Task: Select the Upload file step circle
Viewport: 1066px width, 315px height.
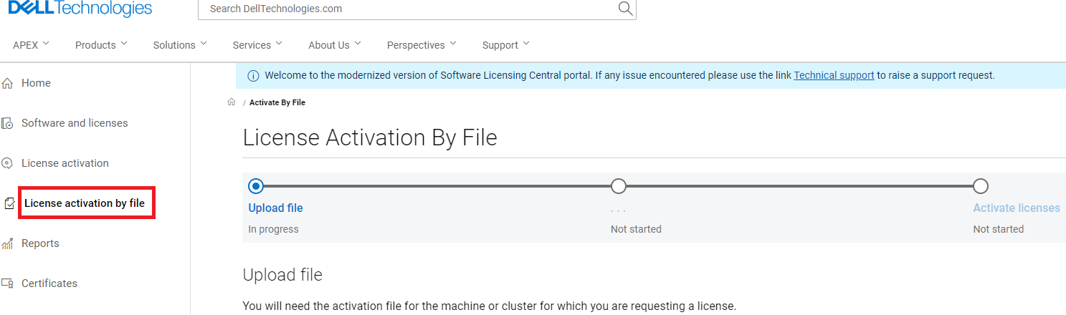Action: click(256, 186)
